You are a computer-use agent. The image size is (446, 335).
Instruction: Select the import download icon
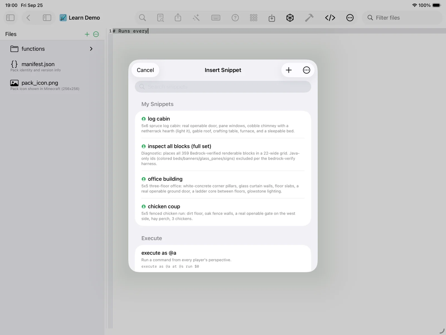tap(272, 18)
